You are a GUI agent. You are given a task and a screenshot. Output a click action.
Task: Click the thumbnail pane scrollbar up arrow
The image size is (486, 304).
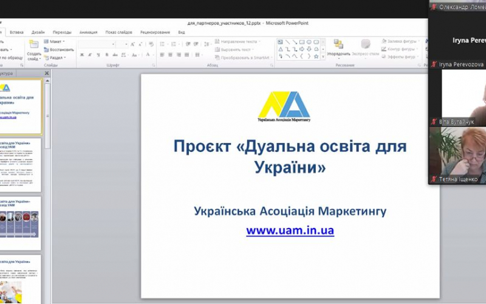click(x=47, y=81)
